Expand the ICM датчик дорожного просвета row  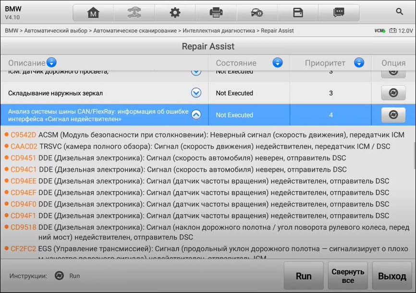point(196,72)
